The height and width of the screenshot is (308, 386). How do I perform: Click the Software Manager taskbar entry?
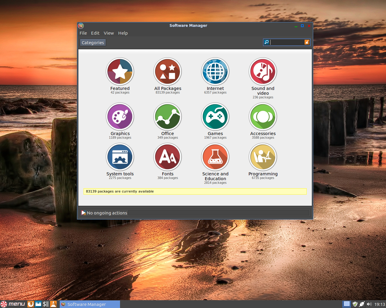90,304
